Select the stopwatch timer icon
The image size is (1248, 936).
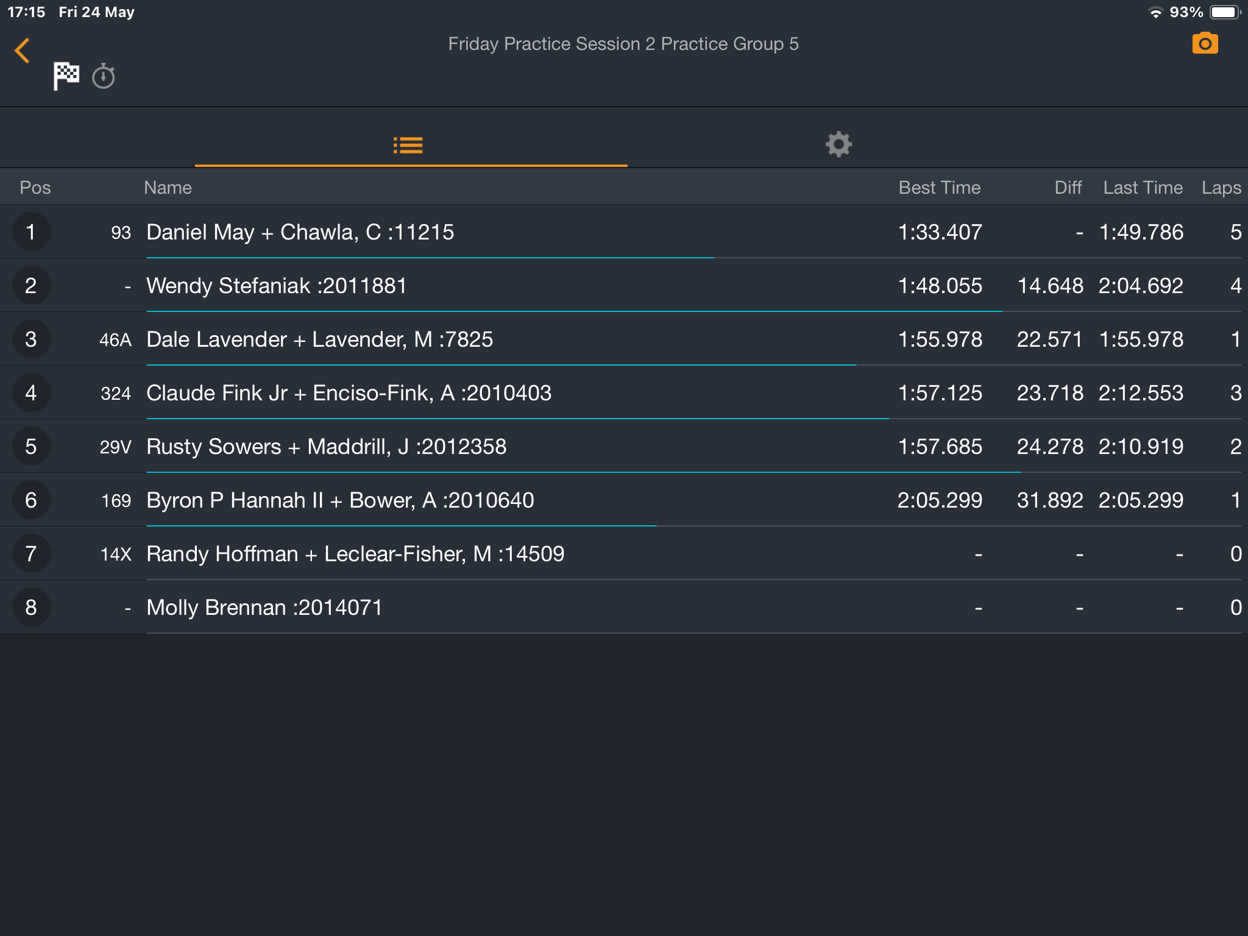(104, 76)
